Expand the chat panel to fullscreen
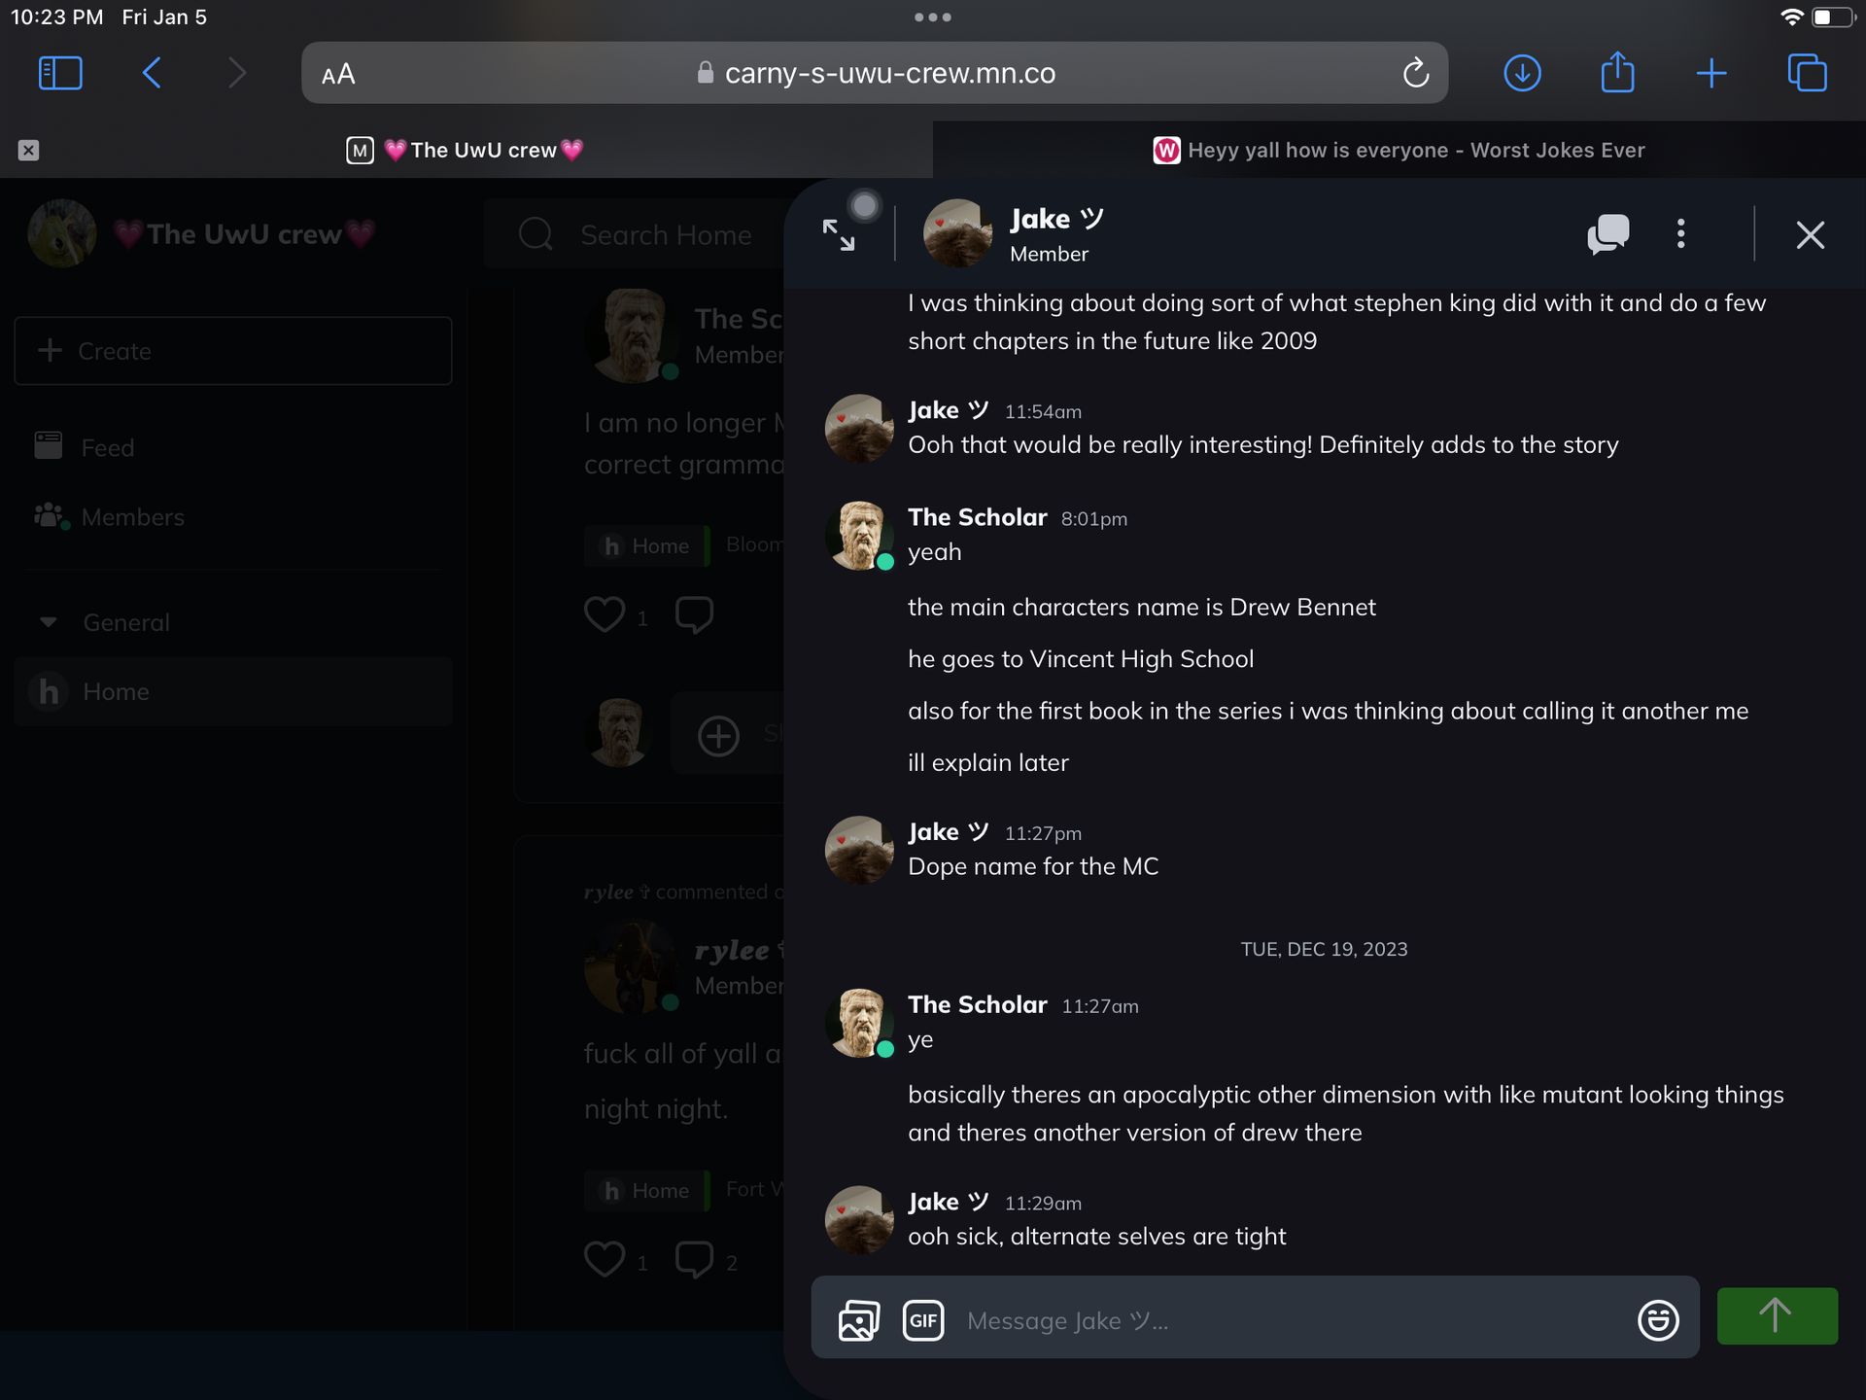 (838, 234)
